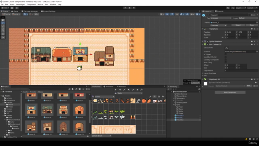Image resolution: width=259 pixels, height=146 pixels.
Task: Open the active tilemap Walls dropdown
Action: click(x=129, y=93)
